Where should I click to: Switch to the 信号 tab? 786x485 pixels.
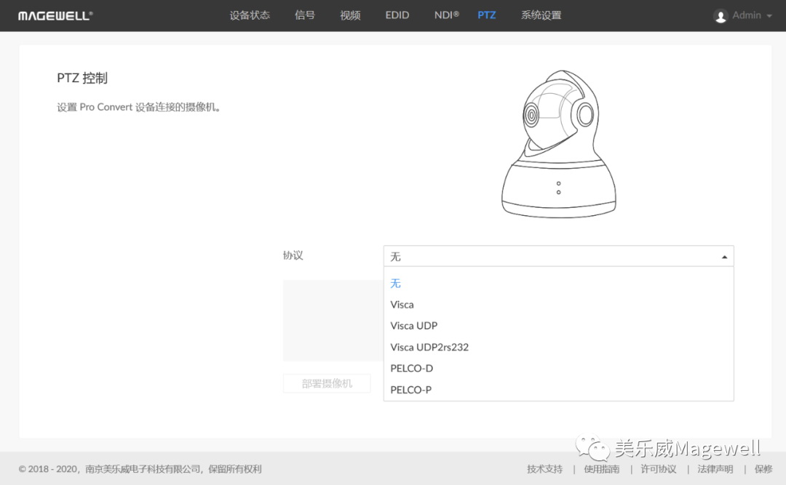(305, 15)
